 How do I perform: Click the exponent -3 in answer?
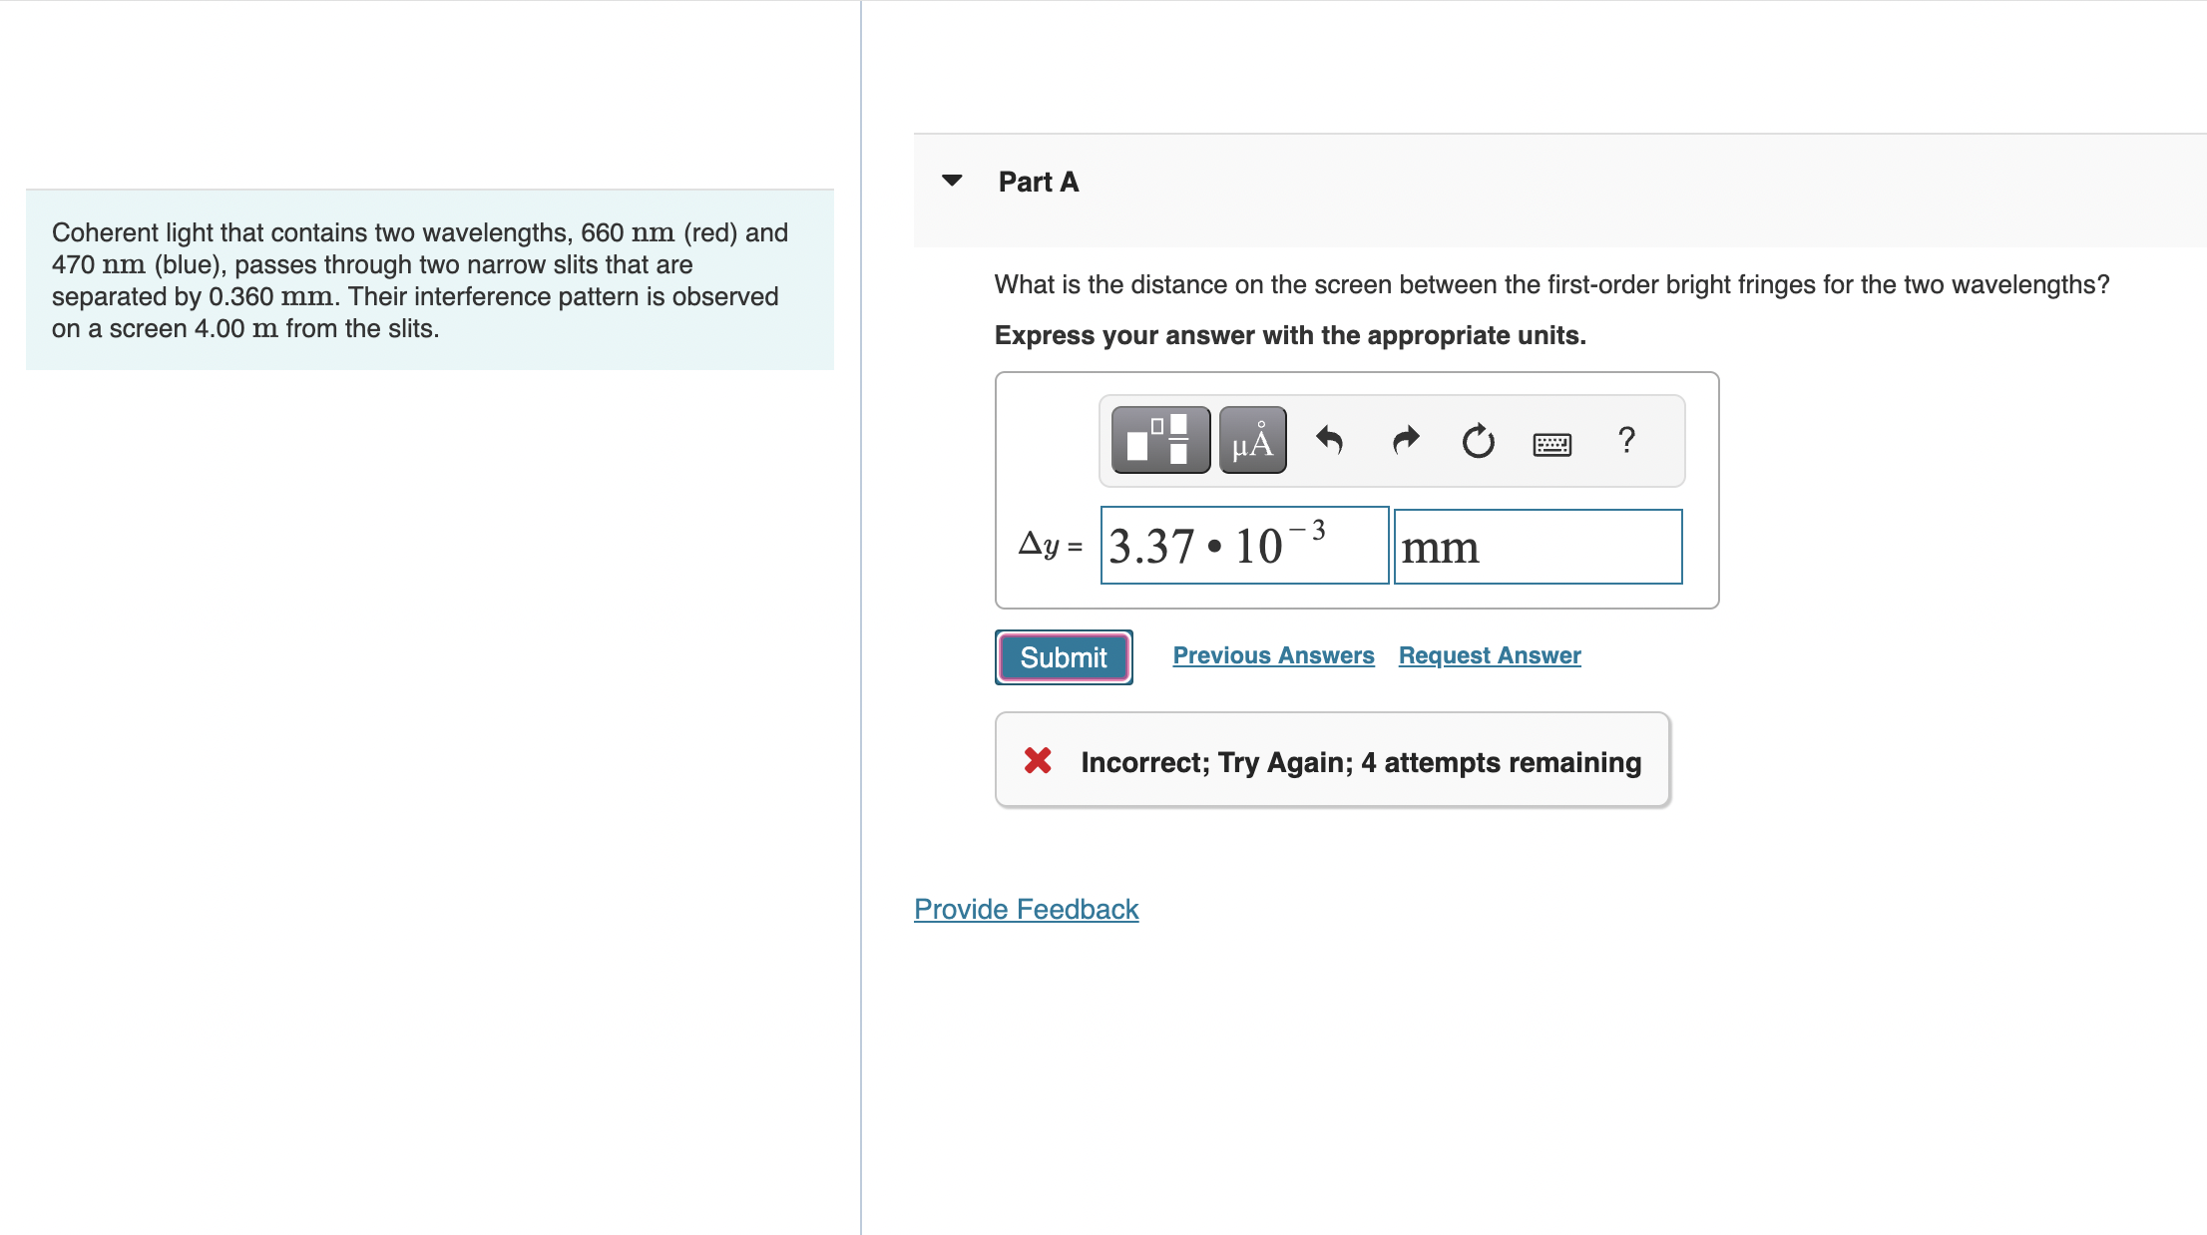[1309, 530]
